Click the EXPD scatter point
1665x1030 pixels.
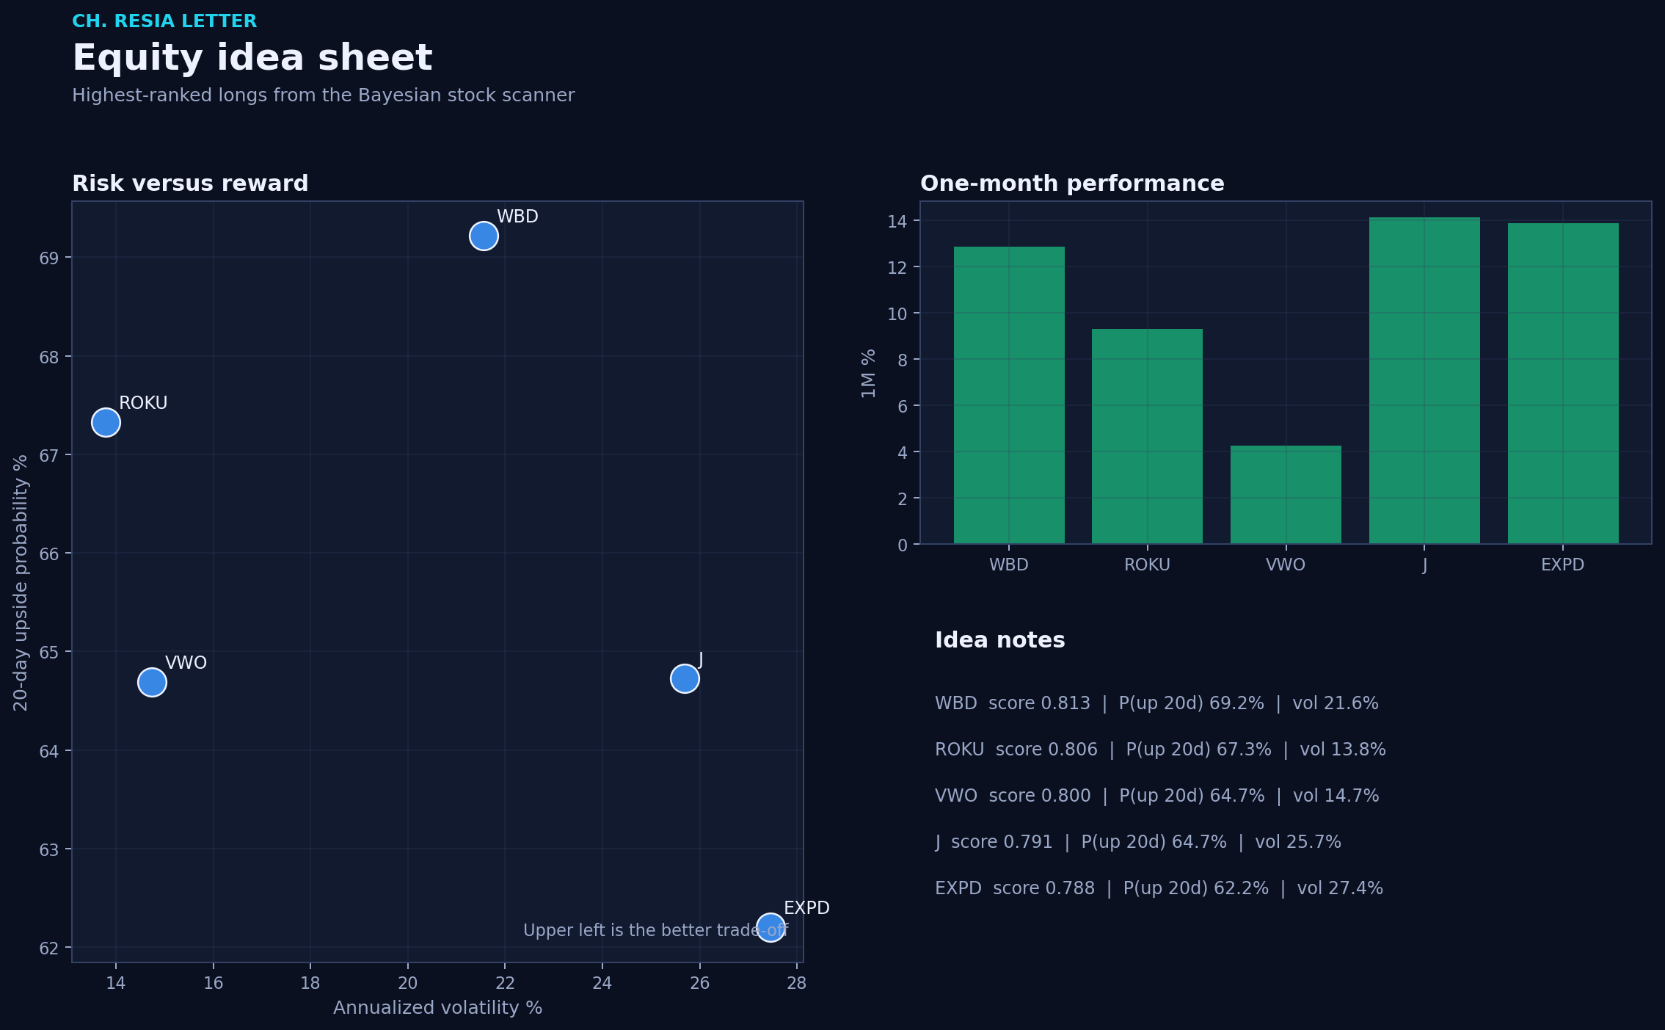770,928
